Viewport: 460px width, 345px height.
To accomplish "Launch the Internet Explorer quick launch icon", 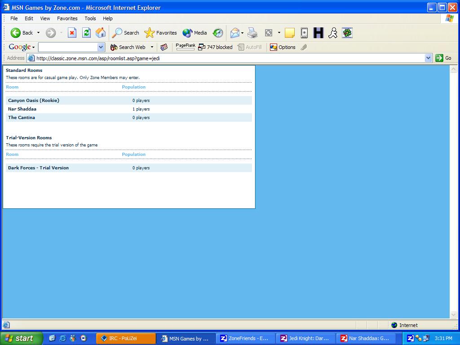I will tap(62, 338).
